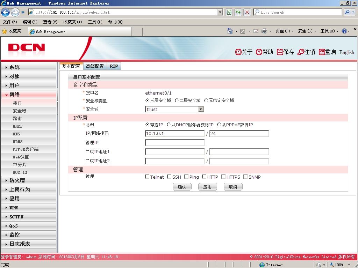Click the DCN logo
358x268 pixels.
pos(27,47)
